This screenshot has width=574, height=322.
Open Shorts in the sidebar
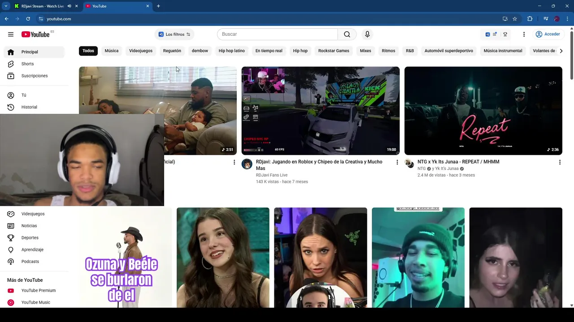tap(34, 64)
